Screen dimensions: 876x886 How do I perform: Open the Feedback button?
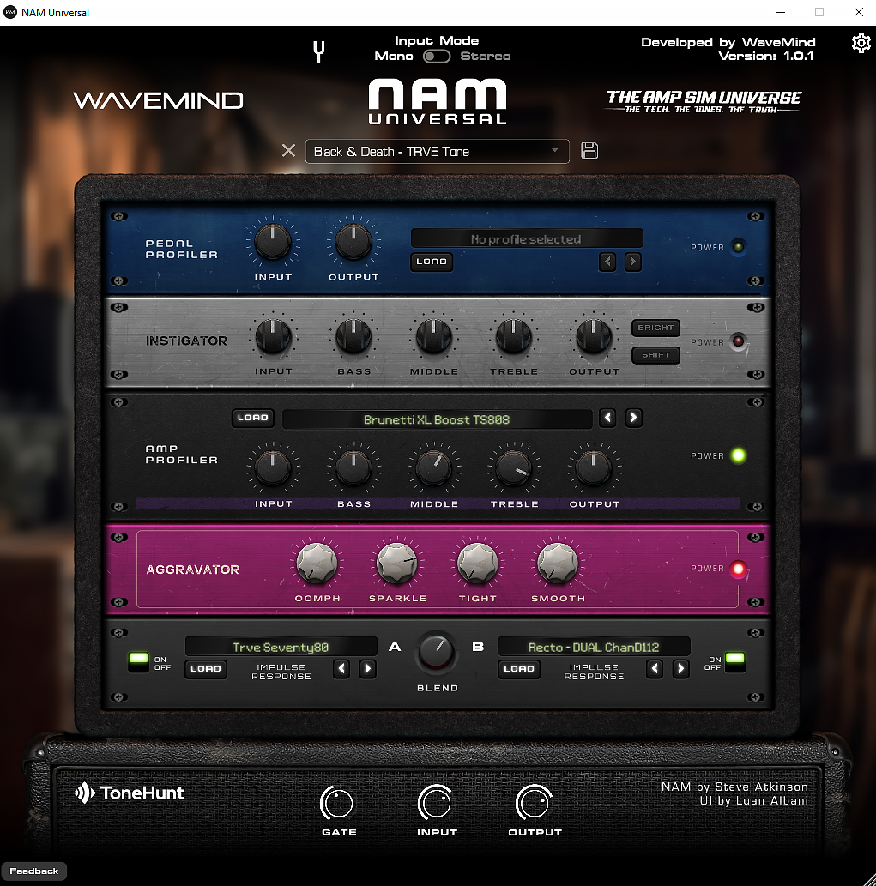[34, 871]
